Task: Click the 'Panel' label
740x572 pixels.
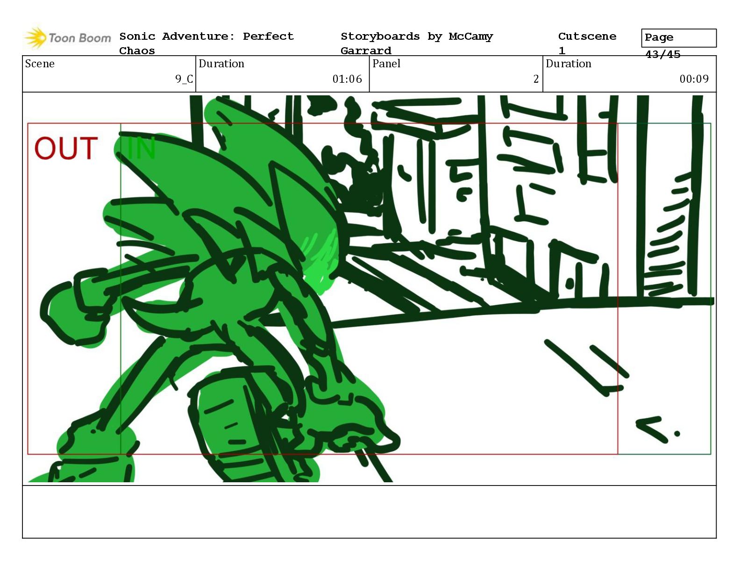Action: click(386, 64)
